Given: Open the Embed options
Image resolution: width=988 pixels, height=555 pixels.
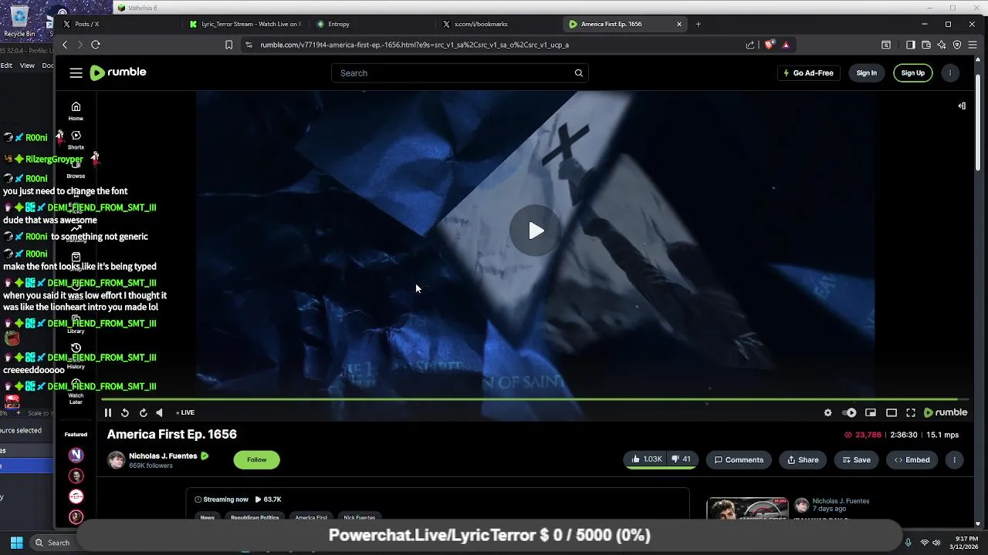Looking at the screenshot, I should (912, 459).
